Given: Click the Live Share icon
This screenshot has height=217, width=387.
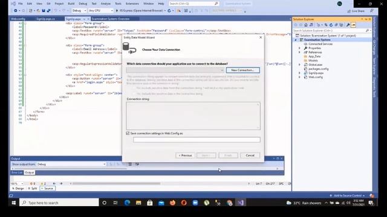Looking at the screenshot, I should (349, 11).
